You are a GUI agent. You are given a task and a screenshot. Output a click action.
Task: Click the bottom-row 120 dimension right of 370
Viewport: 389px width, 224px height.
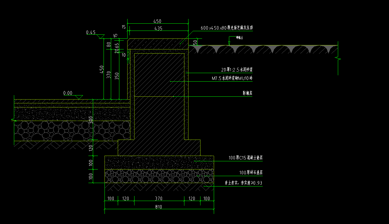click(192, 199)
